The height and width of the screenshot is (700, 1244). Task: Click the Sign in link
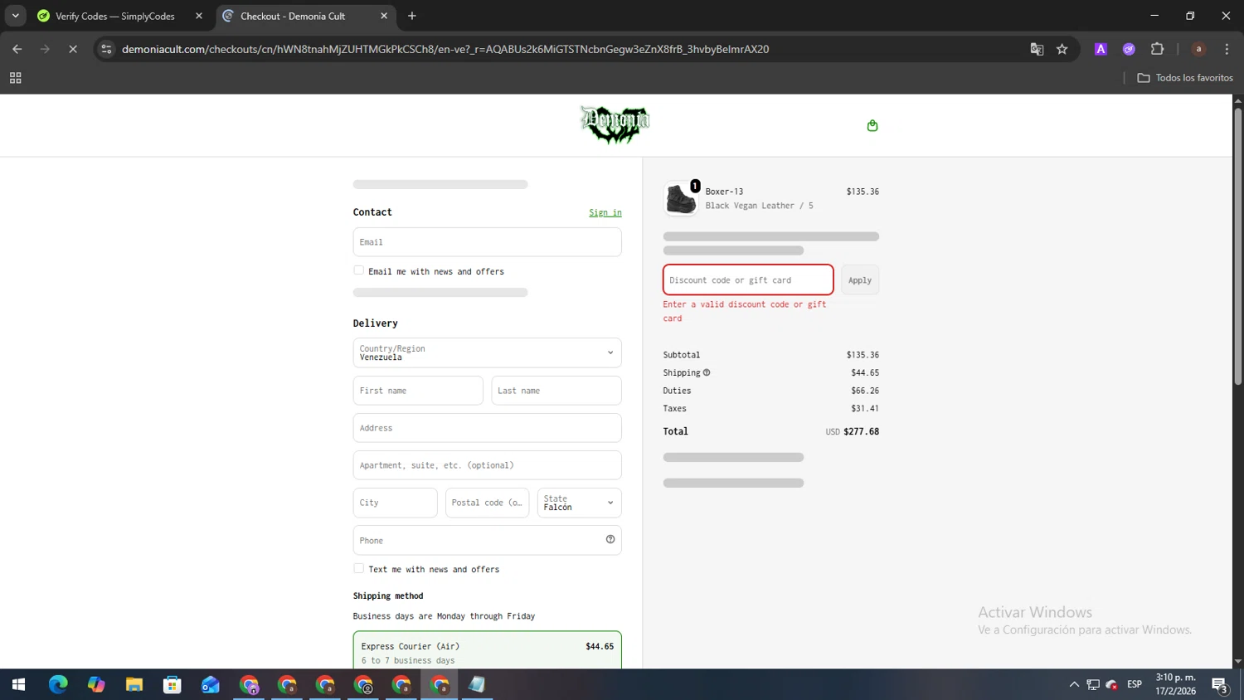605,213
